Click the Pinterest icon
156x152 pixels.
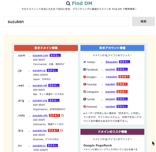pyautogui.click(x=85, y=107)
